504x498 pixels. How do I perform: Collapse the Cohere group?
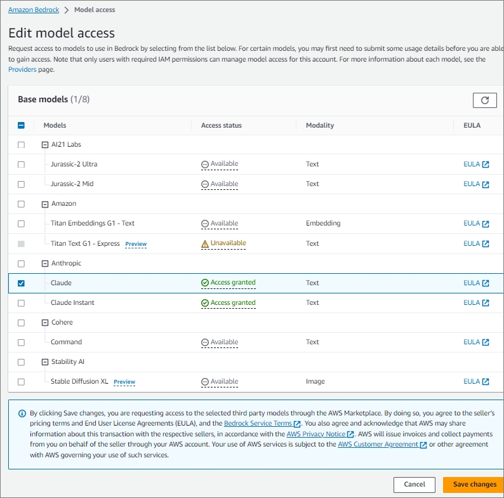pos(45,323)
